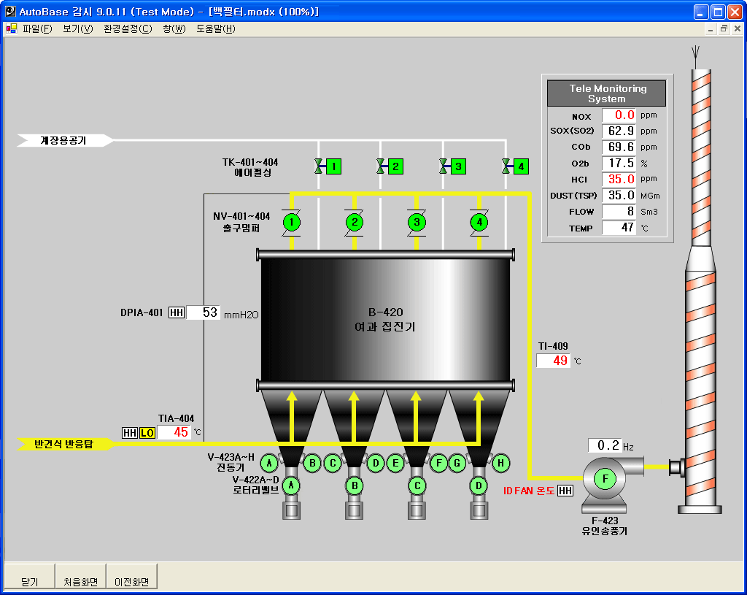Select outlet damper 2 green circle
Viewport: 747px width, 595px height.
[x=354, y=222]
